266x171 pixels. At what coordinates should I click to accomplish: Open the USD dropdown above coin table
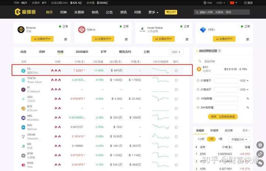176,52
